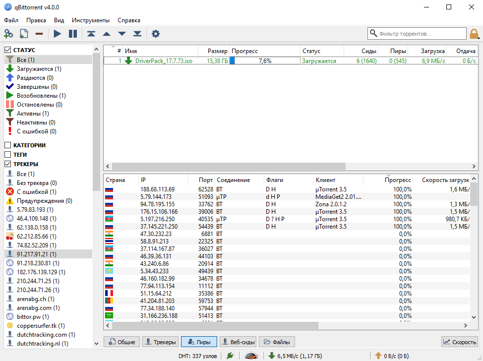Viewport: 483px width, 361px height.
Task: Click the connection status plug icon
Action: click(230, 356)
